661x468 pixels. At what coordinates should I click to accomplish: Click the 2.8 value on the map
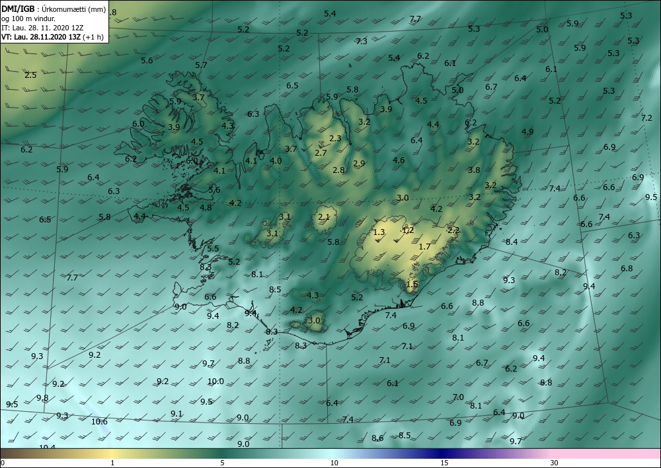(x=338, y=170)
